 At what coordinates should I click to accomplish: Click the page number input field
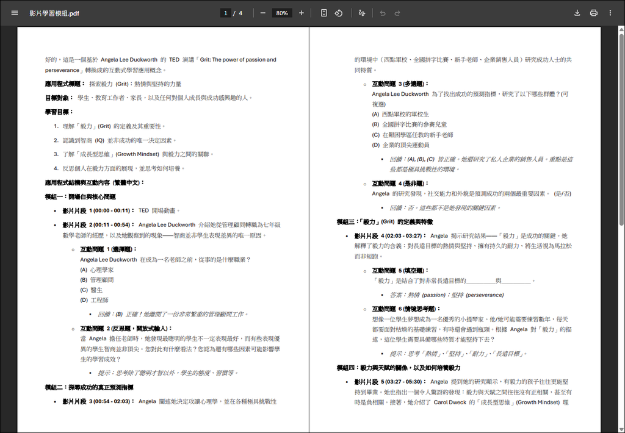(x=226, y=13)
